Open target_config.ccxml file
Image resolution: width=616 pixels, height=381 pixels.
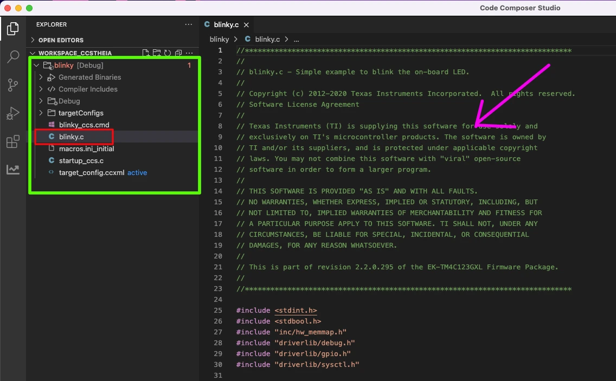coord(91,173)
